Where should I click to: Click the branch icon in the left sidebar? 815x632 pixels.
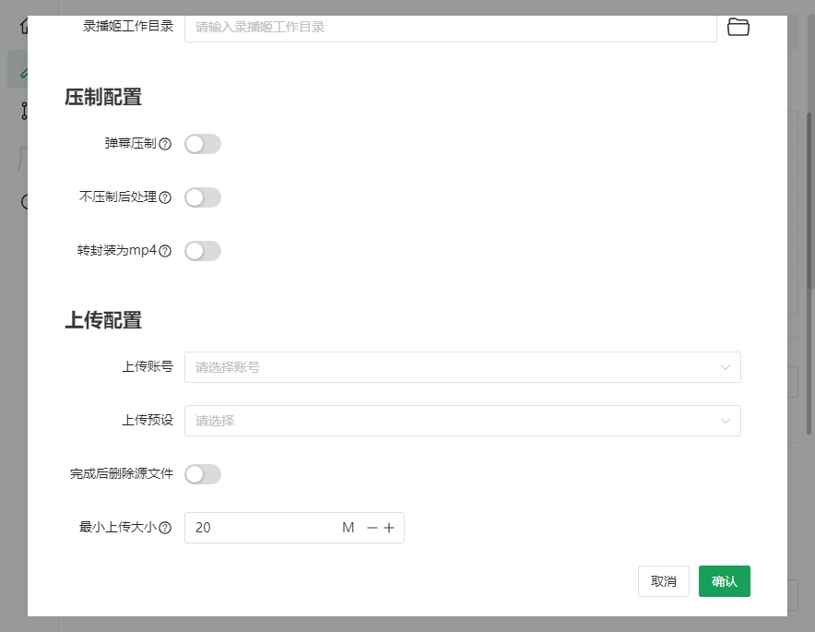pos(24,111)
